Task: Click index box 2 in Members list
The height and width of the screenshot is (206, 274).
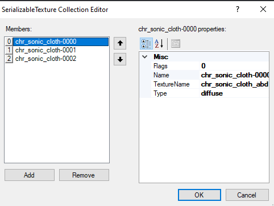Action: [x=9, y=59]
